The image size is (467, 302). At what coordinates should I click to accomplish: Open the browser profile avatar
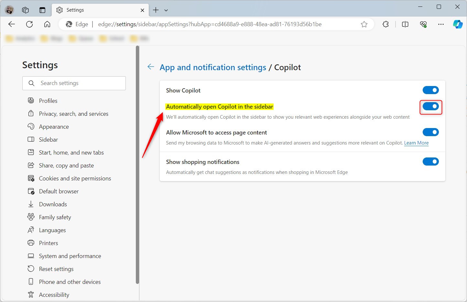point(9,10)
